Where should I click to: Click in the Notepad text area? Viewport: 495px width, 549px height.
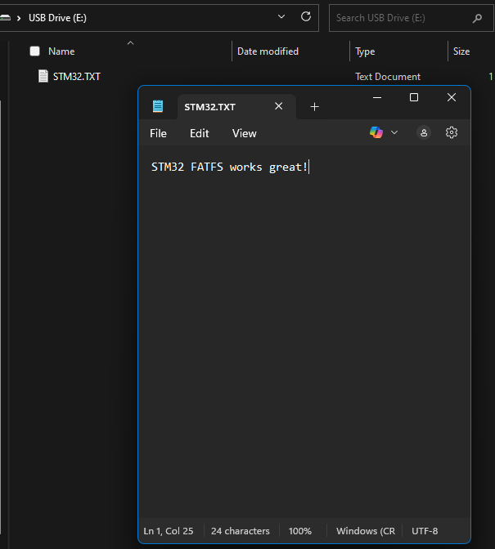304,331
